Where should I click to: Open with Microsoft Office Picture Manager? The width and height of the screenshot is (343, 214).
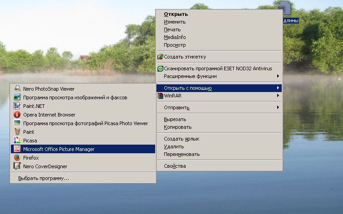coord(83,149)
